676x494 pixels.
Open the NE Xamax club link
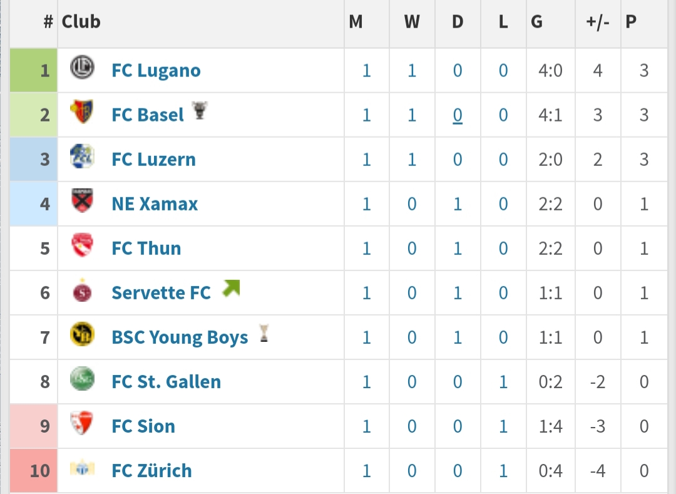point(155,204)
